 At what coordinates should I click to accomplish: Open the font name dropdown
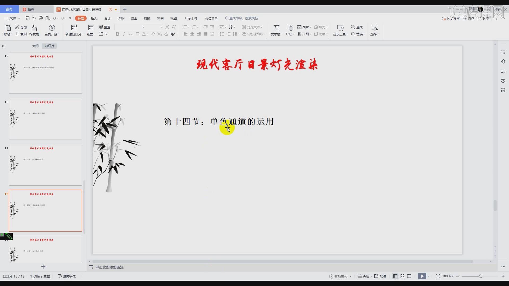coord(143,27)
